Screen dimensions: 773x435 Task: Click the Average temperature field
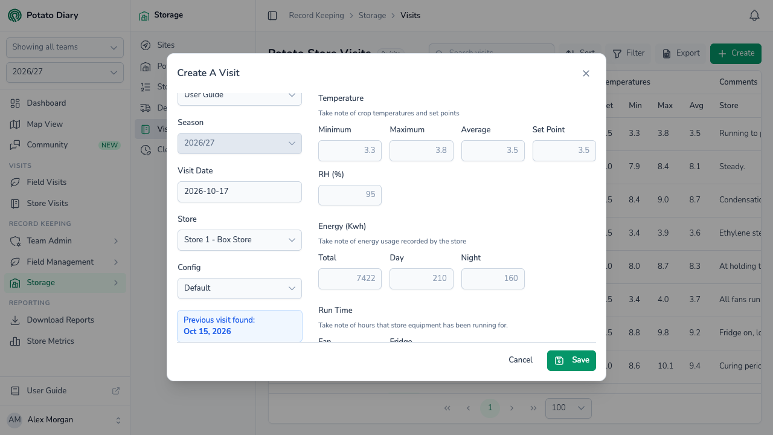pos(493,150)
